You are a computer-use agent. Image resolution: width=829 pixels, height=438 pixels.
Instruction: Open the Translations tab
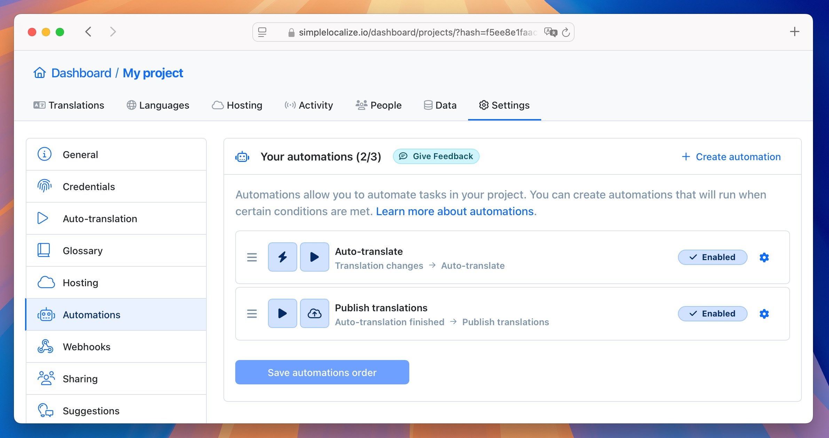coord(69,105)
